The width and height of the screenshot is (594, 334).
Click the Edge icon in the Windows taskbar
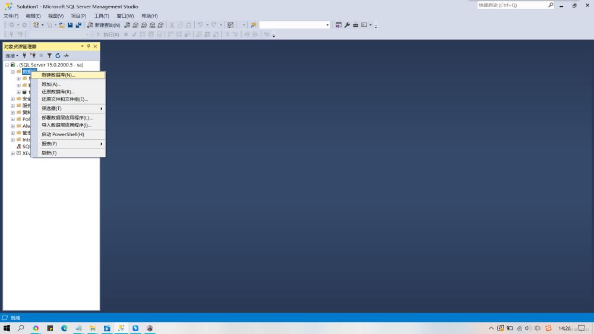click(x=64, y=328)
